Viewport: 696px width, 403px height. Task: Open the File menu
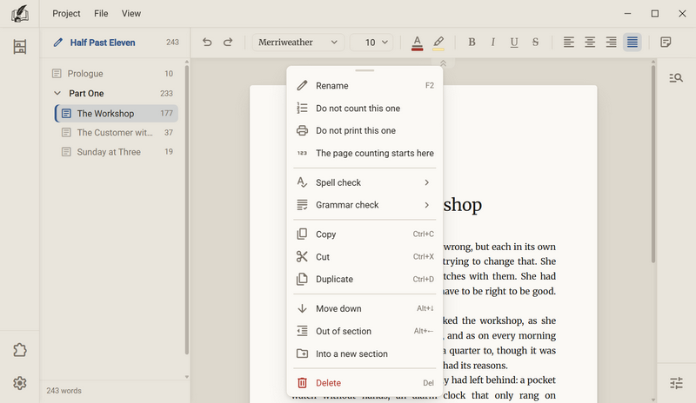(x=101, y=14)
